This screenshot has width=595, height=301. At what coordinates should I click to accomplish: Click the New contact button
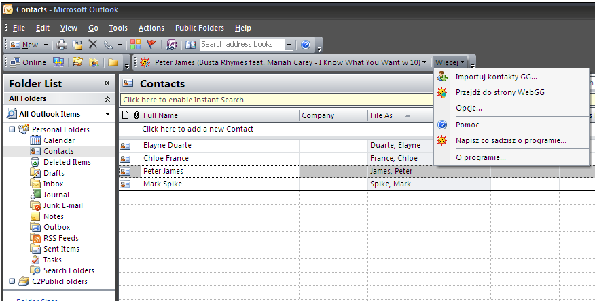pyautogui.click(x=24, y=45)
